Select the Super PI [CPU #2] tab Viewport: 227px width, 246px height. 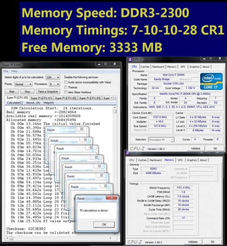tap(66, 98)
